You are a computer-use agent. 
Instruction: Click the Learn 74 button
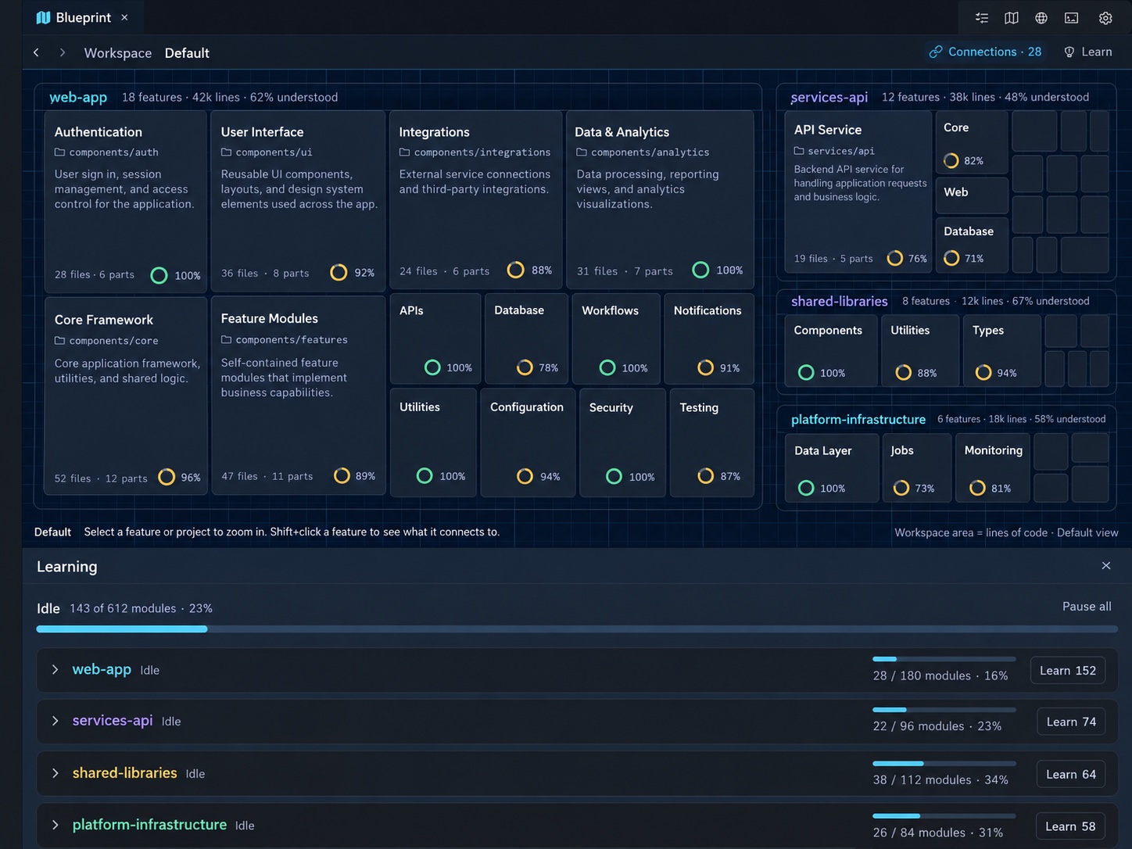(1071, 722)
